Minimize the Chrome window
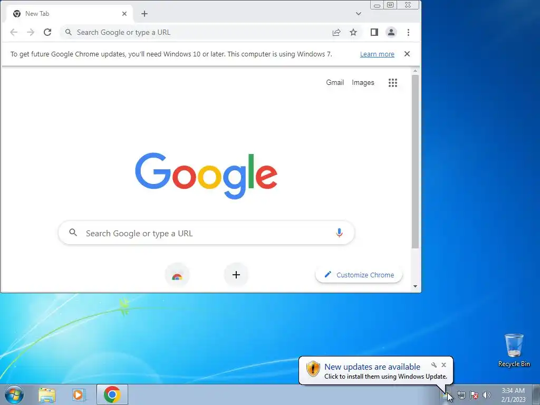This screenshot has height=405, width=540. 377,5
